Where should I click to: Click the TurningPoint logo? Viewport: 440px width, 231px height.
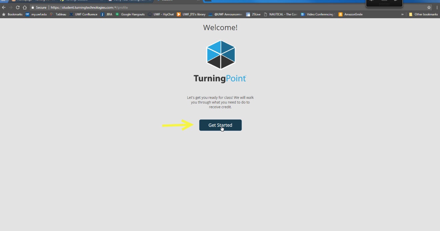[x=220, y=62]
